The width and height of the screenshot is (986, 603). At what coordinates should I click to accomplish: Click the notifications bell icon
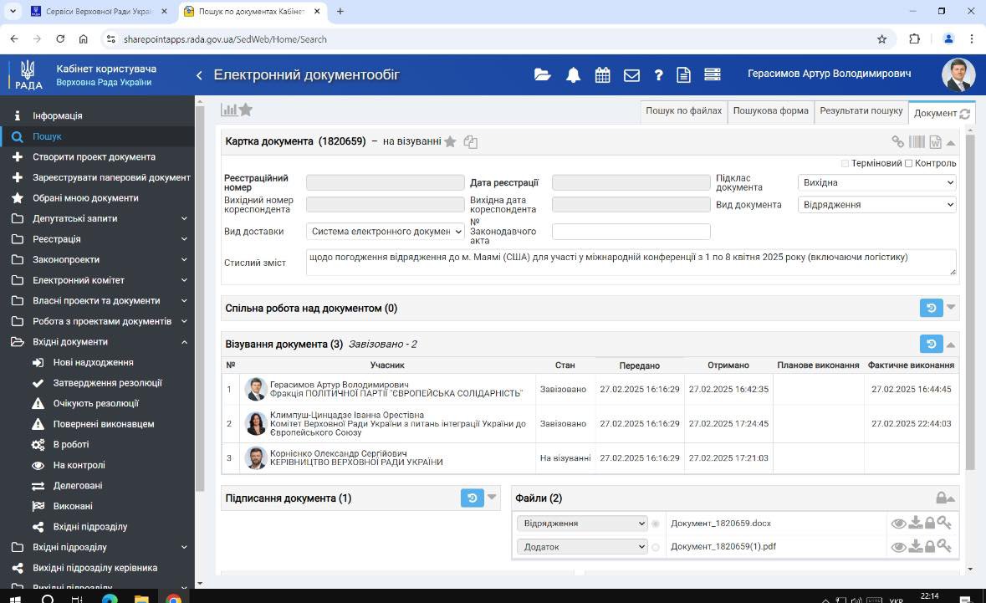coord(573,74)
